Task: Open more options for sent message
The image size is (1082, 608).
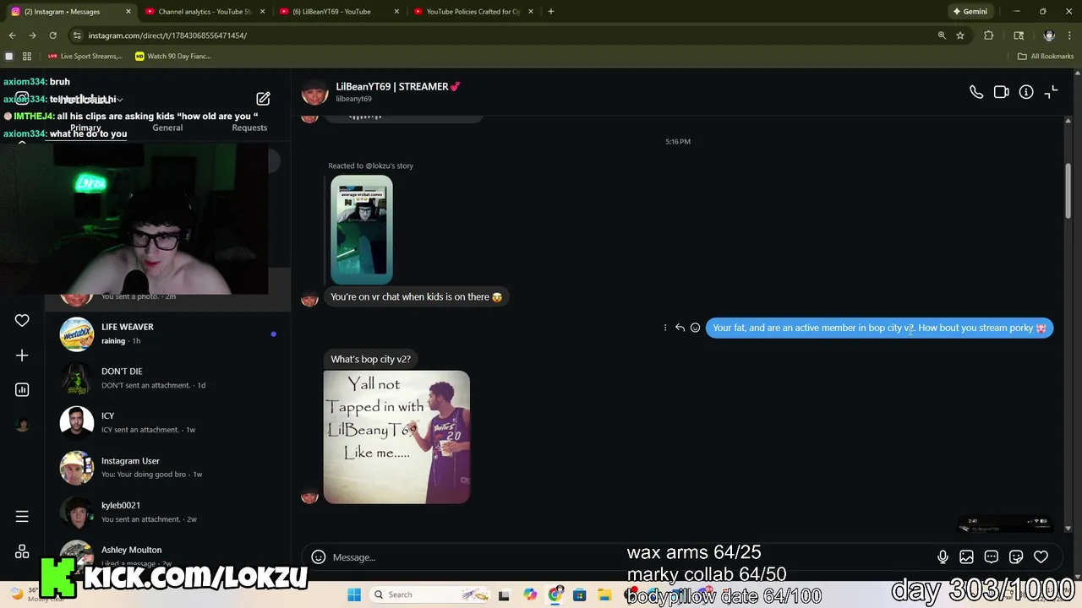Action: (x=665, y=328)
